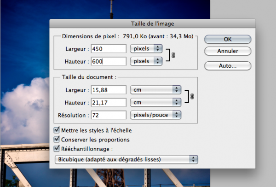276x187 pixels.
Task: Open the pixel Hauteur units dropdown
Action: click(x=147, y=61)
